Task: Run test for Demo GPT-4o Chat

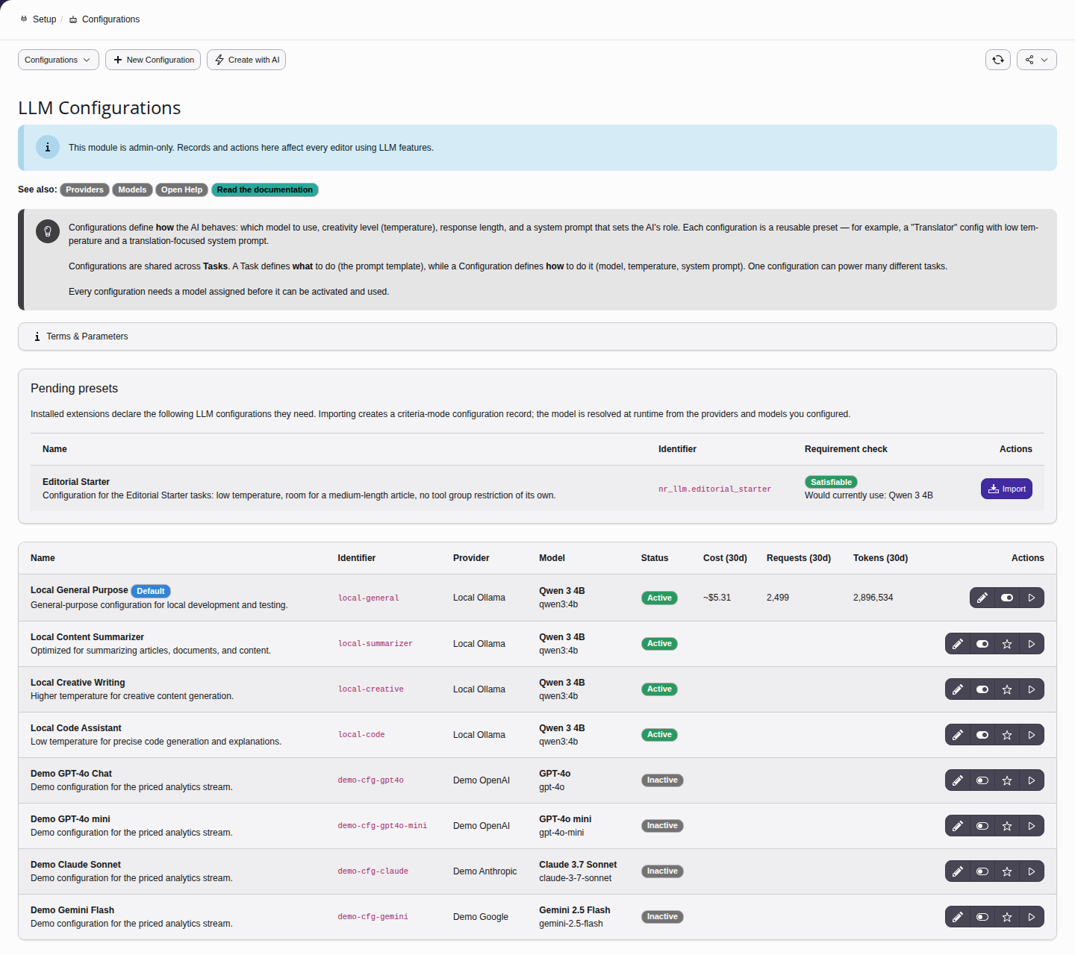Action: tap(1032, 780)
